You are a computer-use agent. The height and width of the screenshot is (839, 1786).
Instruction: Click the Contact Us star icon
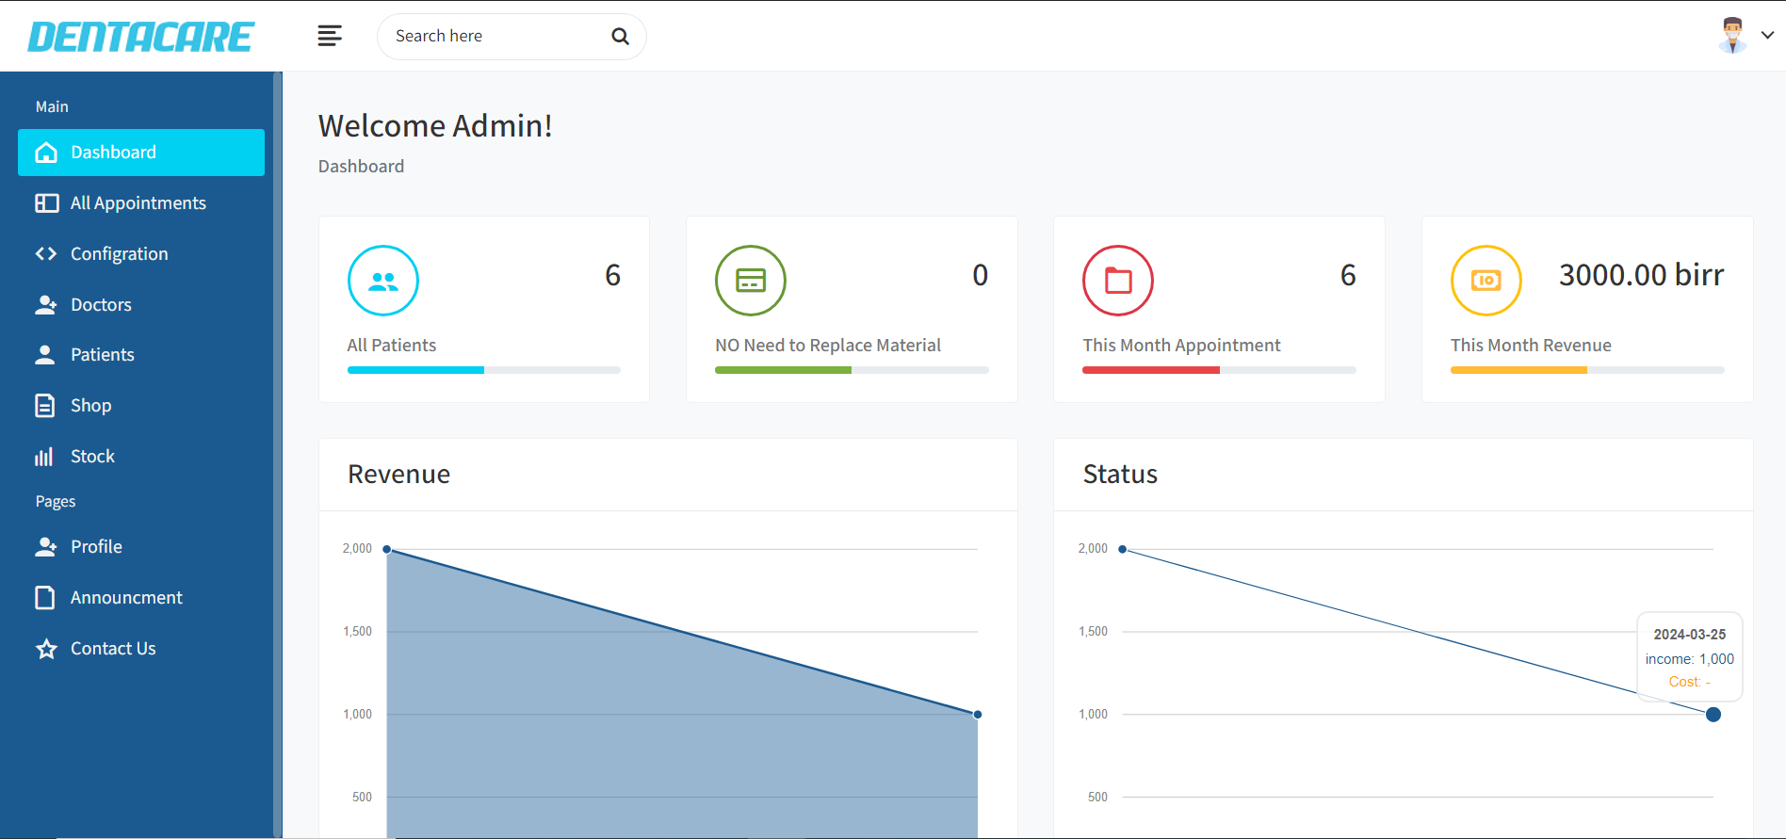(46, 649)
